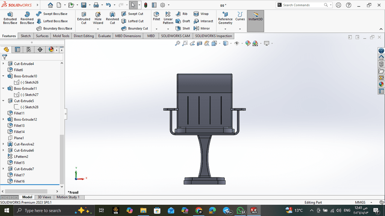Viewport: 385px width, 216px height.
Task: Click the Zoom to Fit icon
Action: click(177, 43)
